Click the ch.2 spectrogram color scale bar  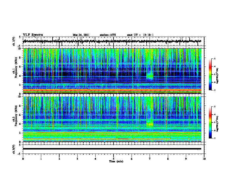click(x=210, y=122)
